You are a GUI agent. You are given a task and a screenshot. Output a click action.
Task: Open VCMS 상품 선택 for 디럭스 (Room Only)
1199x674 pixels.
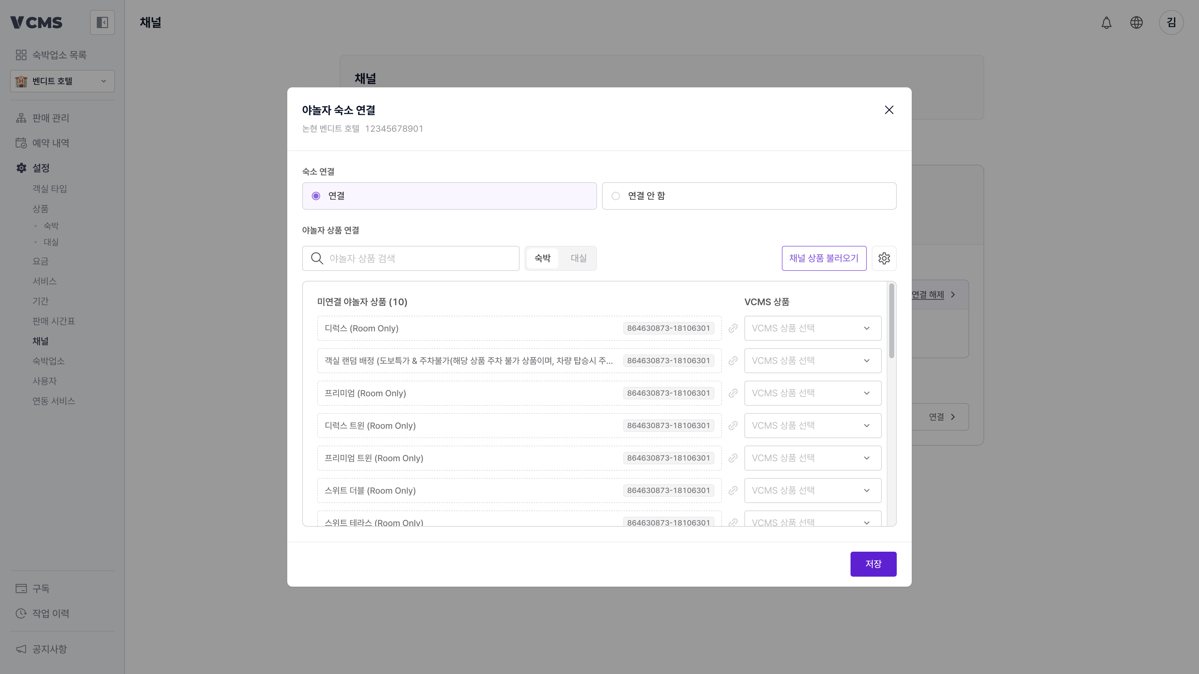point(813,328)
